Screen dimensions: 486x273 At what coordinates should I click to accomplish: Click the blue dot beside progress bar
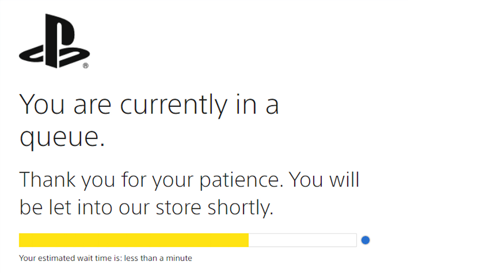pos(365,240)
